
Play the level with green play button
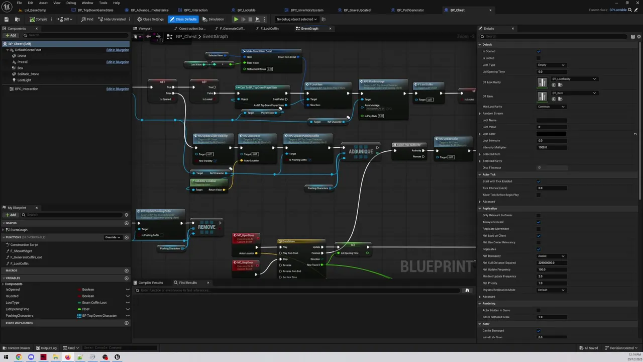[236, 19]
